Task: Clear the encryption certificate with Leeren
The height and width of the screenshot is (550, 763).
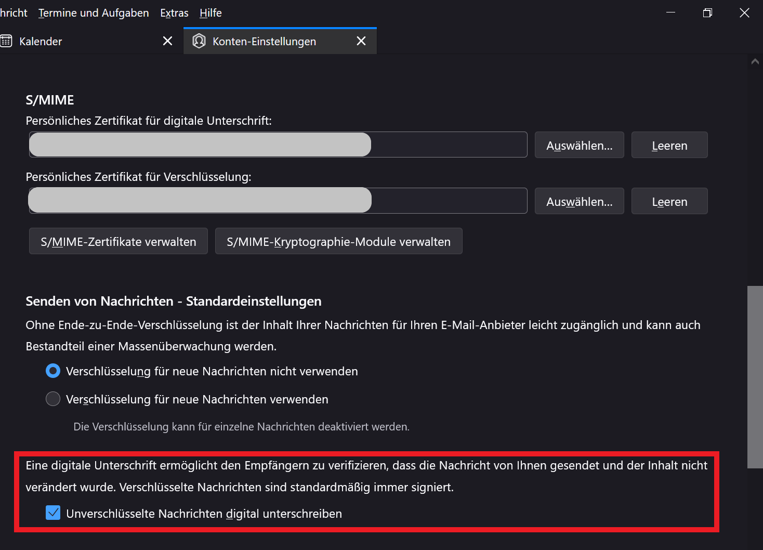Action: (x=669, y=201)
